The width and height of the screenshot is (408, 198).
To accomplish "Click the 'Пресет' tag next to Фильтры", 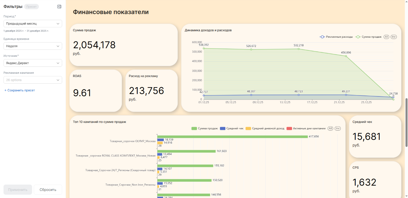I will (x=31, y=7).
